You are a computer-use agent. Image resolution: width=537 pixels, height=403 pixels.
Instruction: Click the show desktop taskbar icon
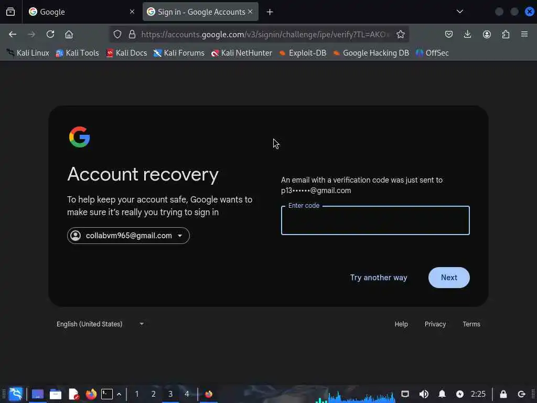(x=38, y=394)
